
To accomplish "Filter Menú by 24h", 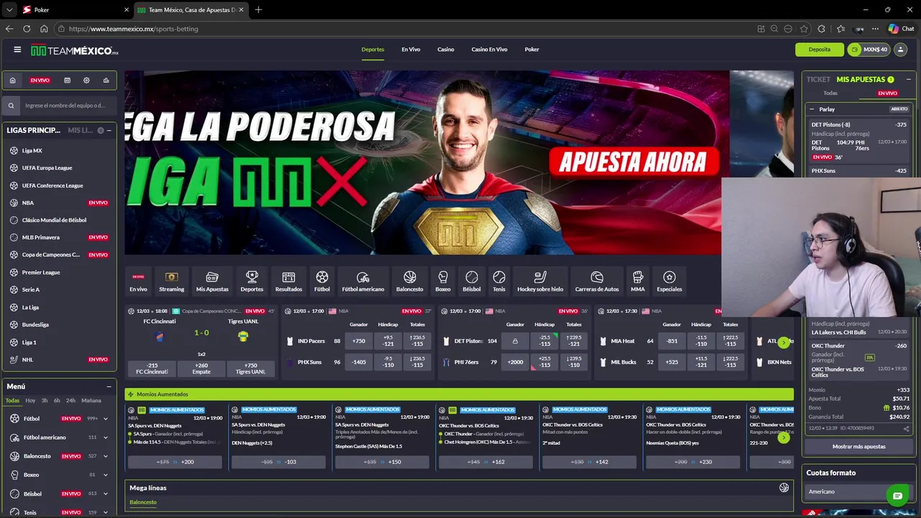I will [x=71, y=401].
